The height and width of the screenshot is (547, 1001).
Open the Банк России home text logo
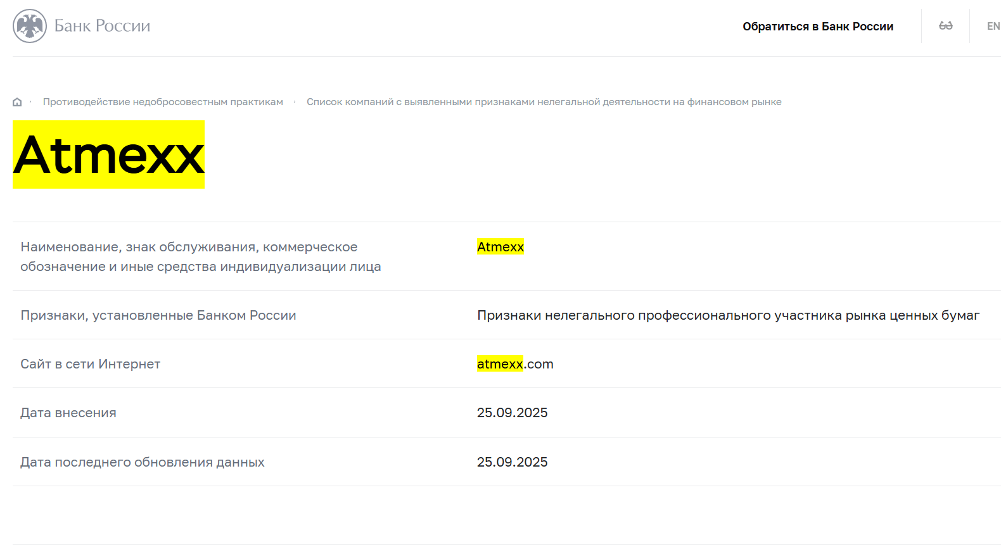click(102, 26)
